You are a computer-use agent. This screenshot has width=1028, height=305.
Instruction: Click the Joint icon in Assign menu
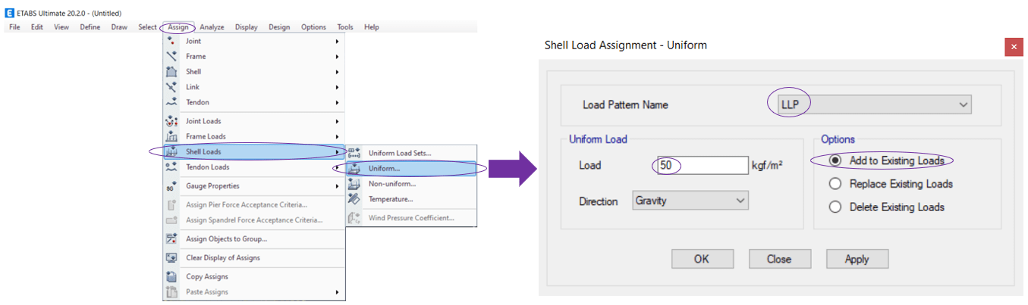point(171,41)
